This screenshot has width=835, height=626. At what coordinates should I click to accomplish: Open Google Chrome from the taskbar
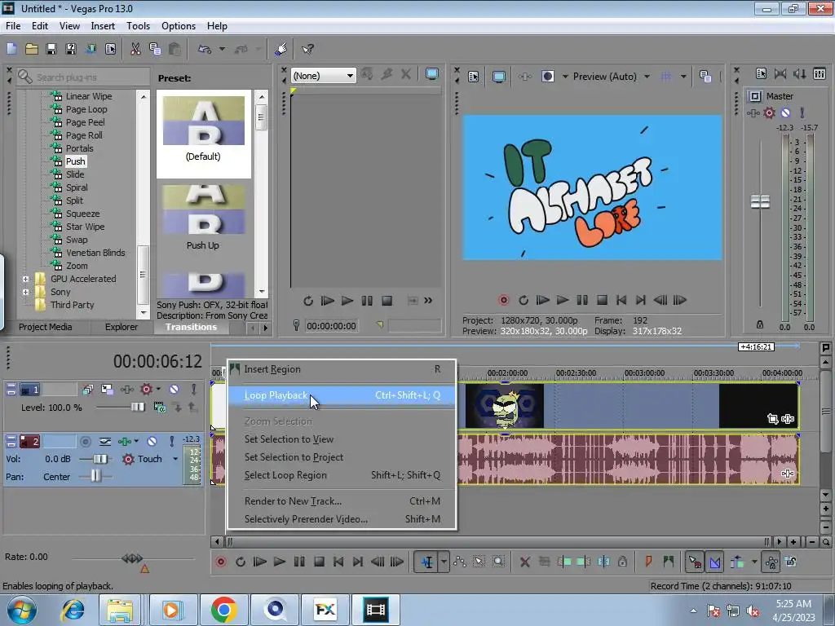223,610
